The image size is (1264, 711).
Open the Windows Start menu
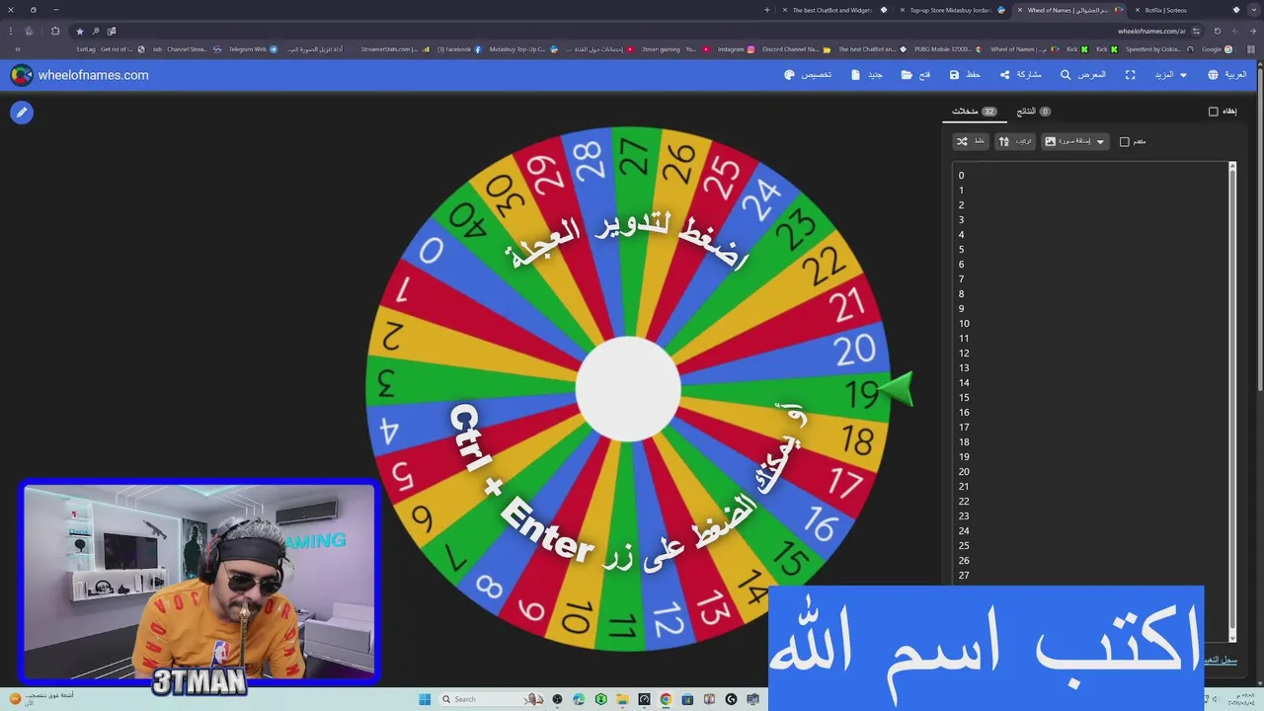point(425,699)
